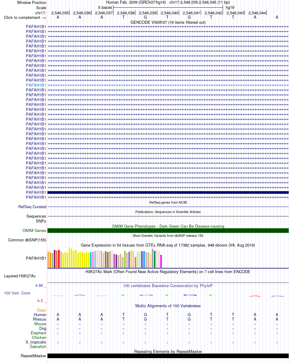Open the GENCODE V50lift37 track title
Screen dimensions: 289x363
point(168,23)
